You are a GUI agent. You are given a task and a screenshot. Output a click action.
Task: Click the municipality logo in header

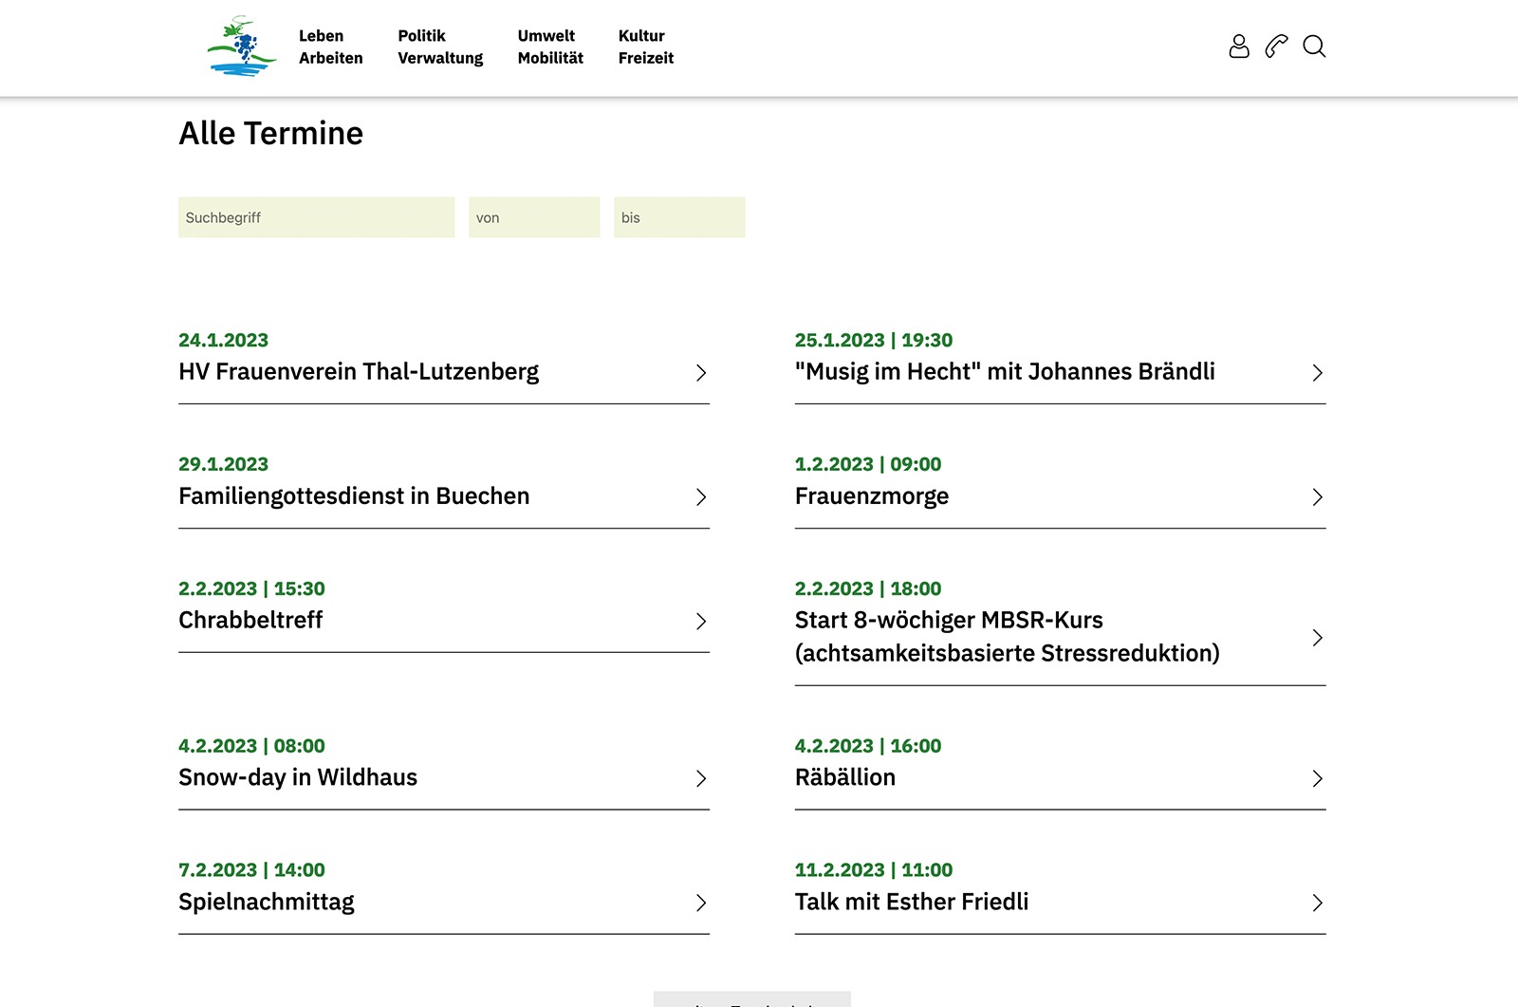[x=241, y=47]
